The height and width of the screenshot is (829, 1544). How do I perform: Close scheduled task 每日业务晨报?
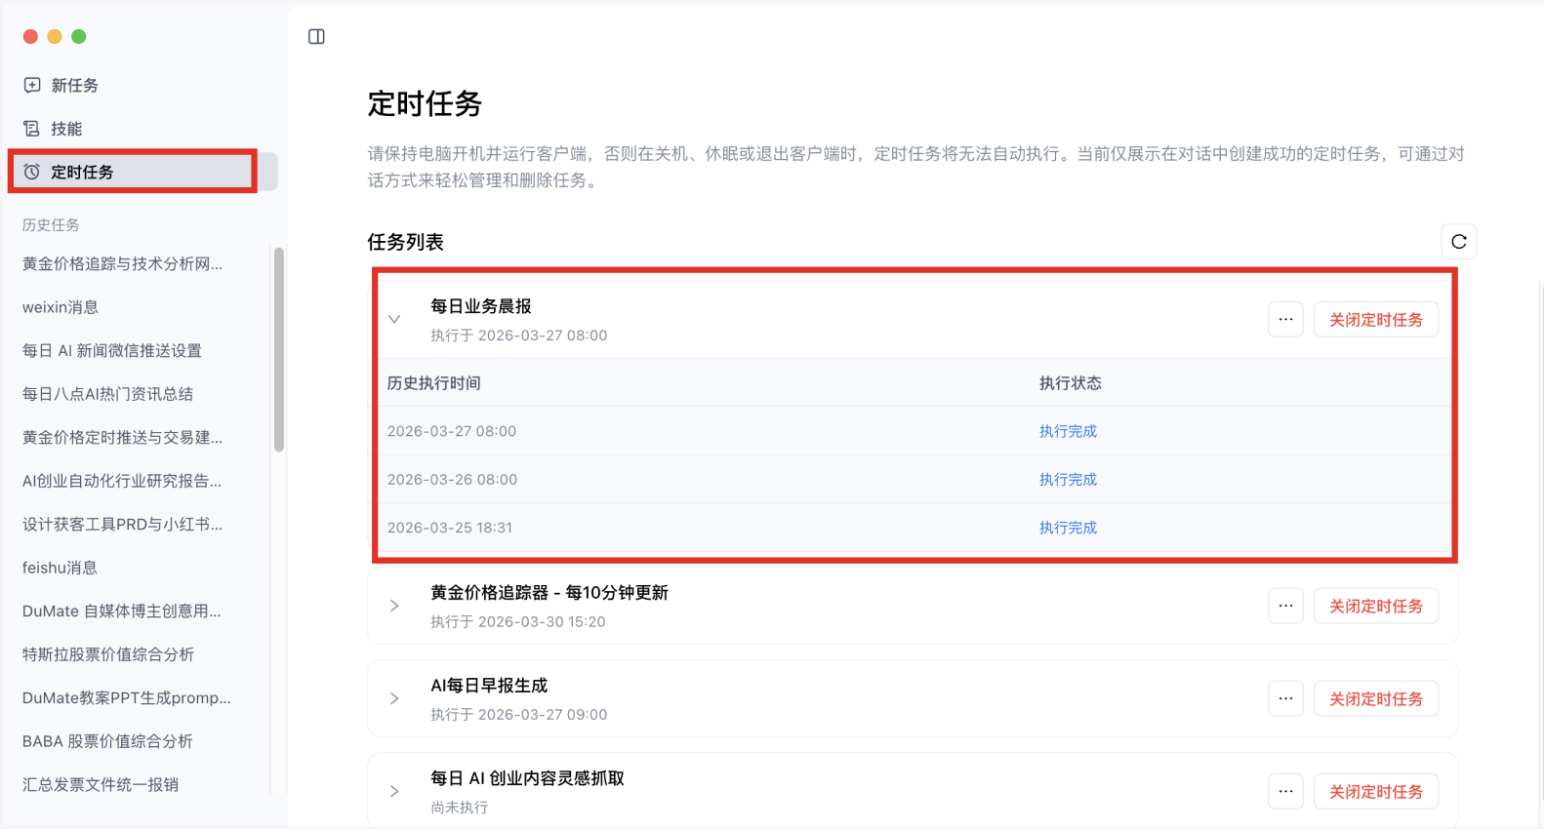tap(1376, 320)
